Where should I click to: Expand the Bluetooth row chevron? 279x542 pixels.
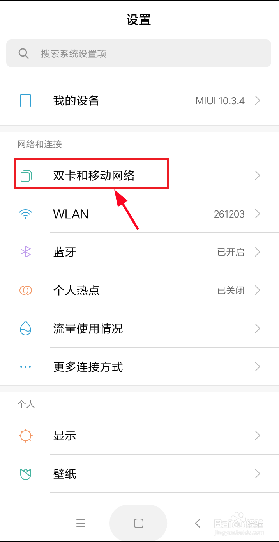coord(257,252)
